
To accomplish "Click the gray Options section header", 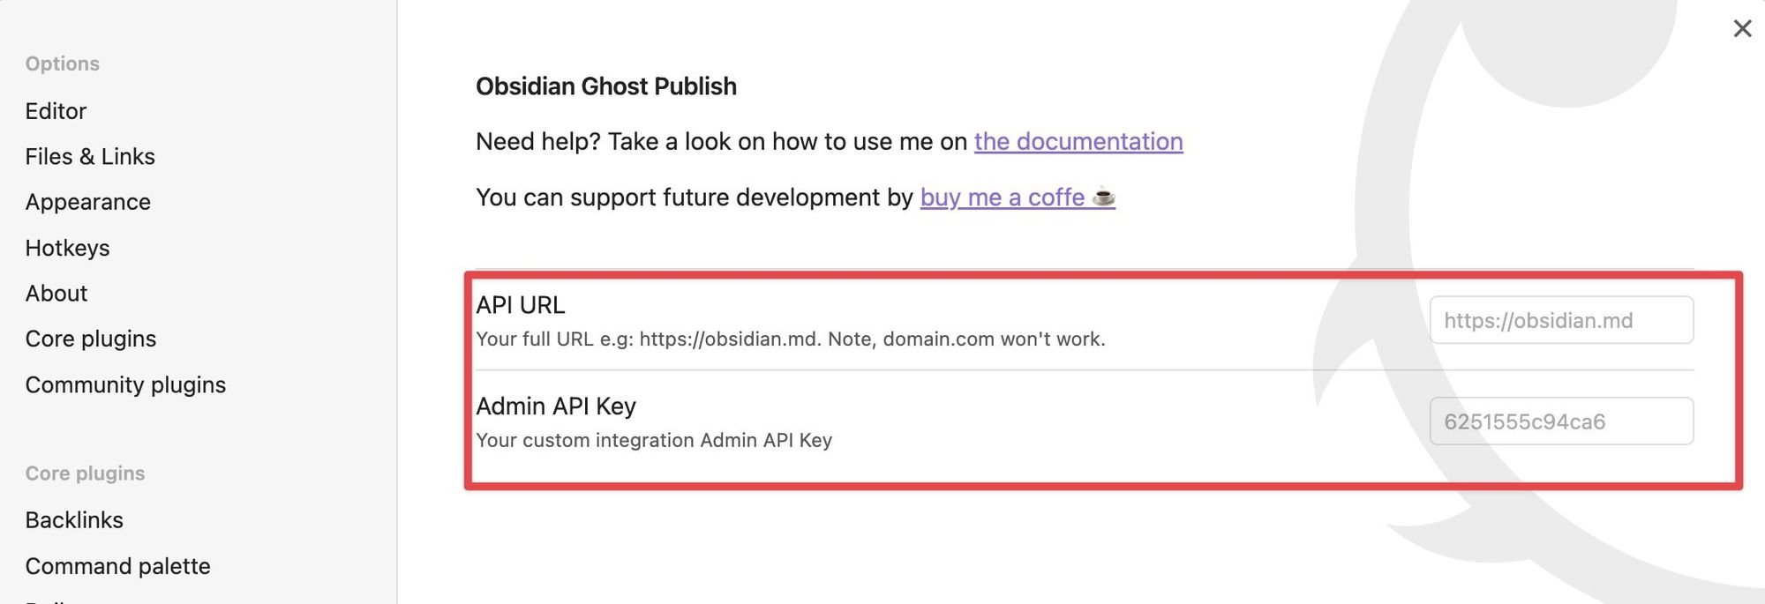I will click(62, 63).
